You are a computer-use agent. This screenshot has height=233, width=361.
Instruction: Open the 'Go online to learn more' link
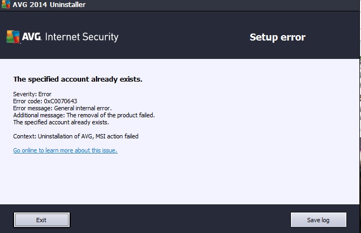(x=65, y=150)
